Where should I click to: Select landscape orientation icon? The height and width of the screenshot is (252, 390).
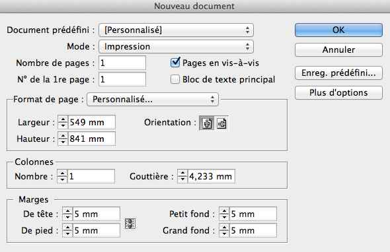point(221,123)
